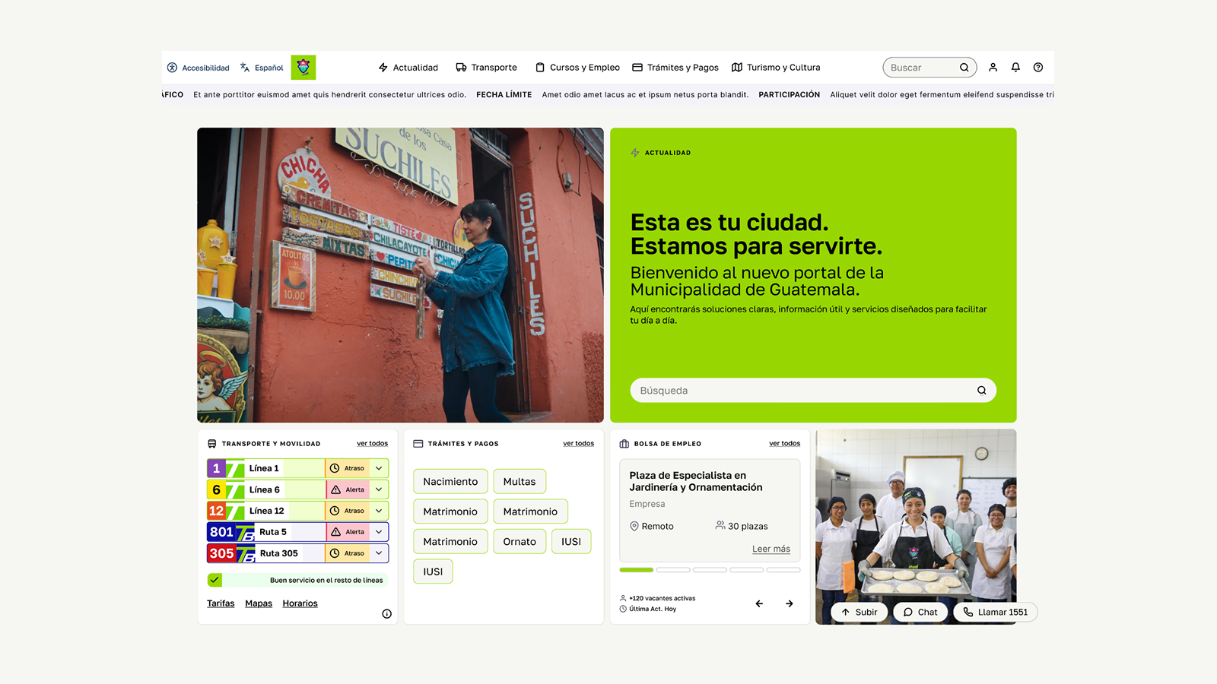
Task: Select second segment of job progress indicator
Action: click(x=673, y=570)
